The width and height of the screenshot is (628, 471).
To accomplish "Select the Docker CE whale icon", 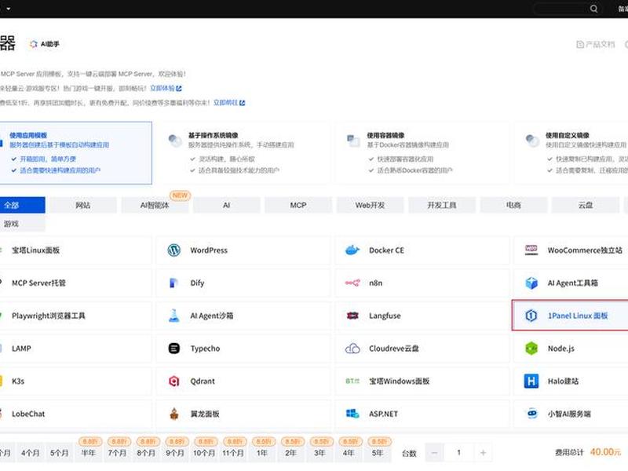I will click(352, 250).
